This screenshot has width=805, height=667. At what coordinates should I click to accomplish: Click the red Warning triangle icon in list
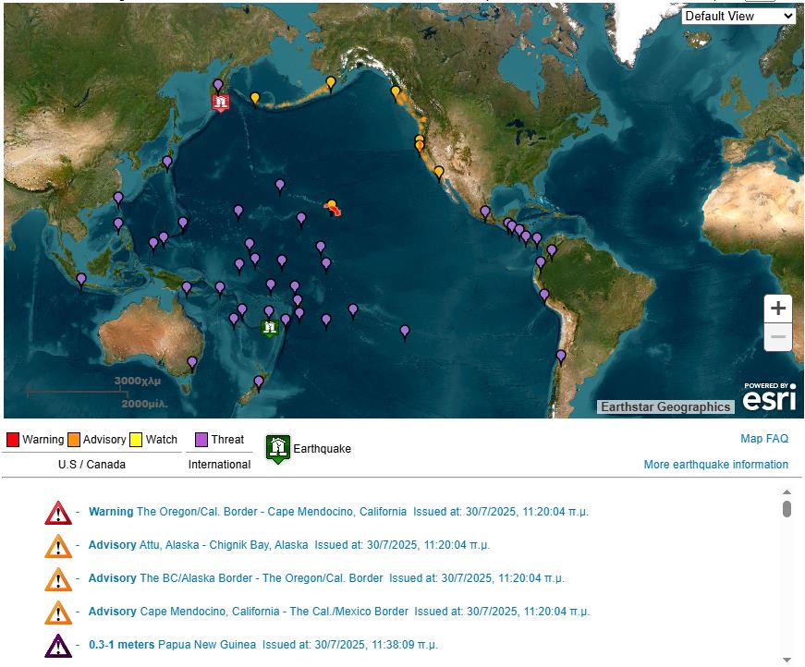point(57,513)
